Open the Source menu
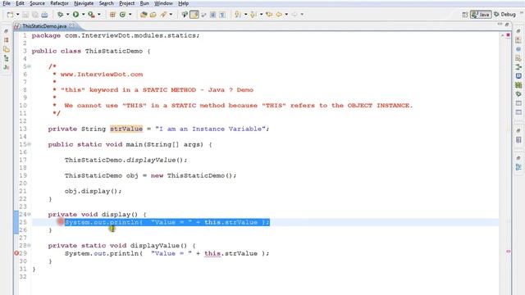 tap(37, 3)
